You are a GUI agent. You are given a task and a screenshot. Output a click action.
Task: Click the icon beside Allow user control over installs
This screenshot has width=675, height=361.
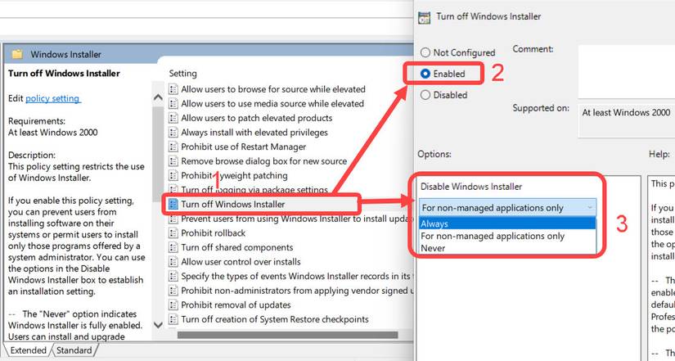coord(173,262)
